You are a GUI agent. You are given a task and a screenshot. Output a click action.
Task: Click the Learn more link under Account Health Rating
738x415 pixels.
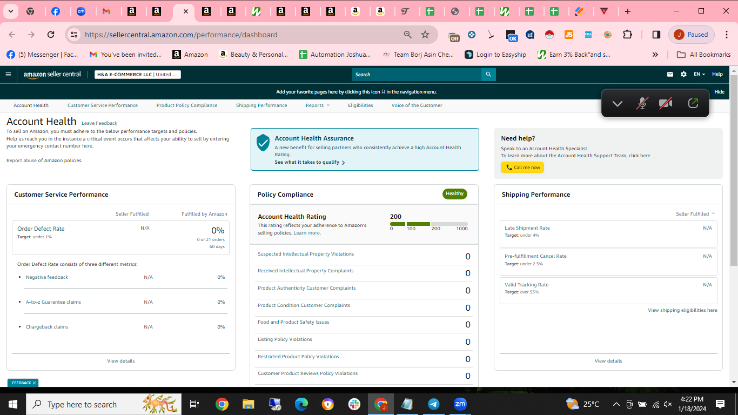click(x=307, y=233)
